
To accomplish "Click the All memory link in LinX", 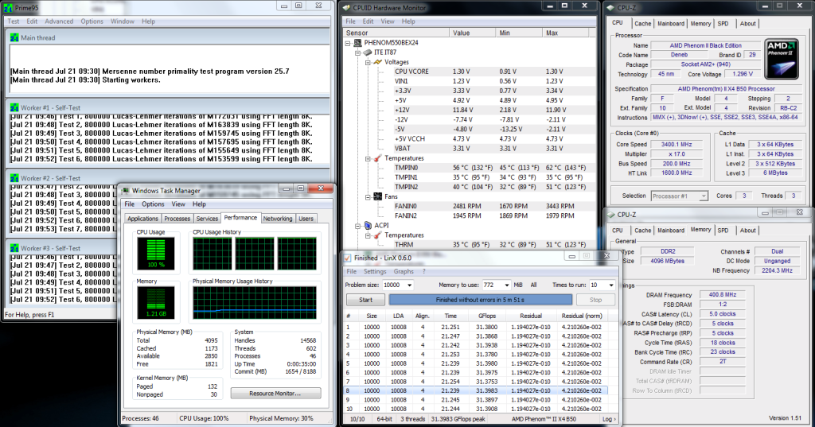I will [533, 285].
